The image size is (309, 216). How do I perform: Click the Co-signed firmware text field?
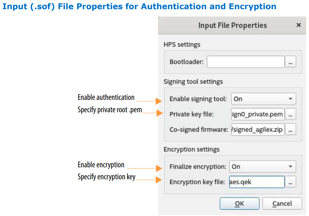258,130
